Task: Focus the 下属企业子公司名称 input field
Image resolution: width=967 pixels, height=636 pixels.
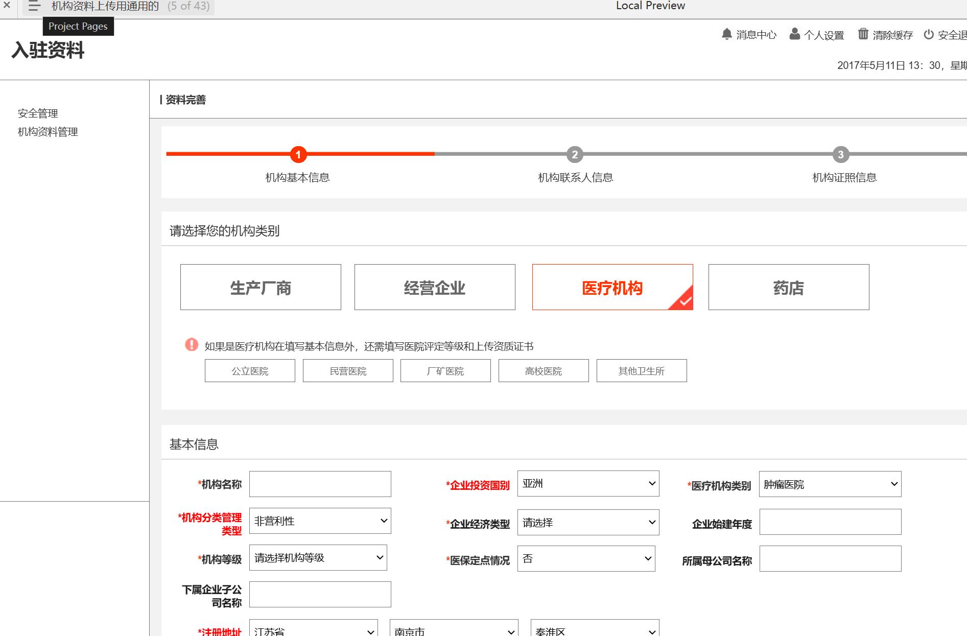Action: click(320, 595)
